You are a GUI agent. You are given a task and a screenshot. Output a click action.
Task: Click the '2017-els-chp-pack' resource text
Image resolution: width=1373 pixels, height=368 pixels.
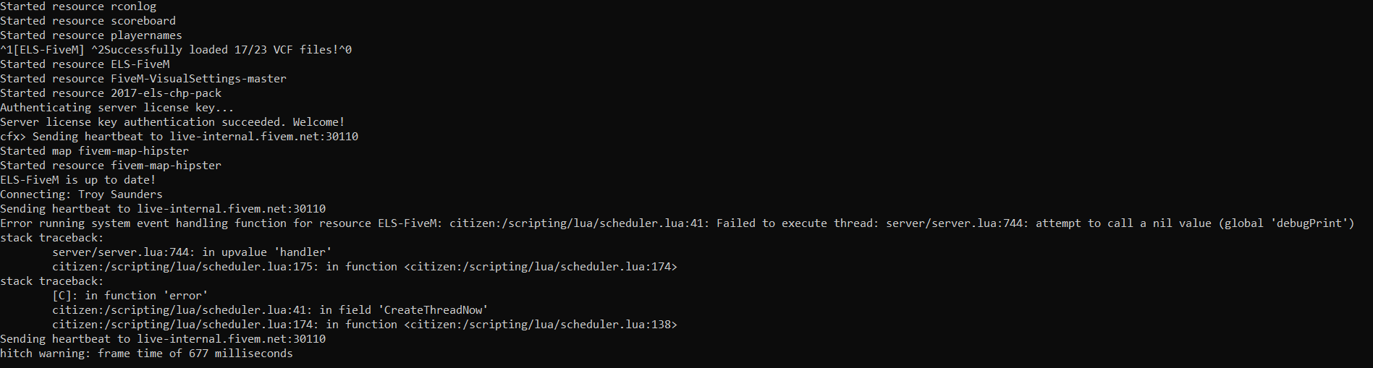tap(166, 93)
